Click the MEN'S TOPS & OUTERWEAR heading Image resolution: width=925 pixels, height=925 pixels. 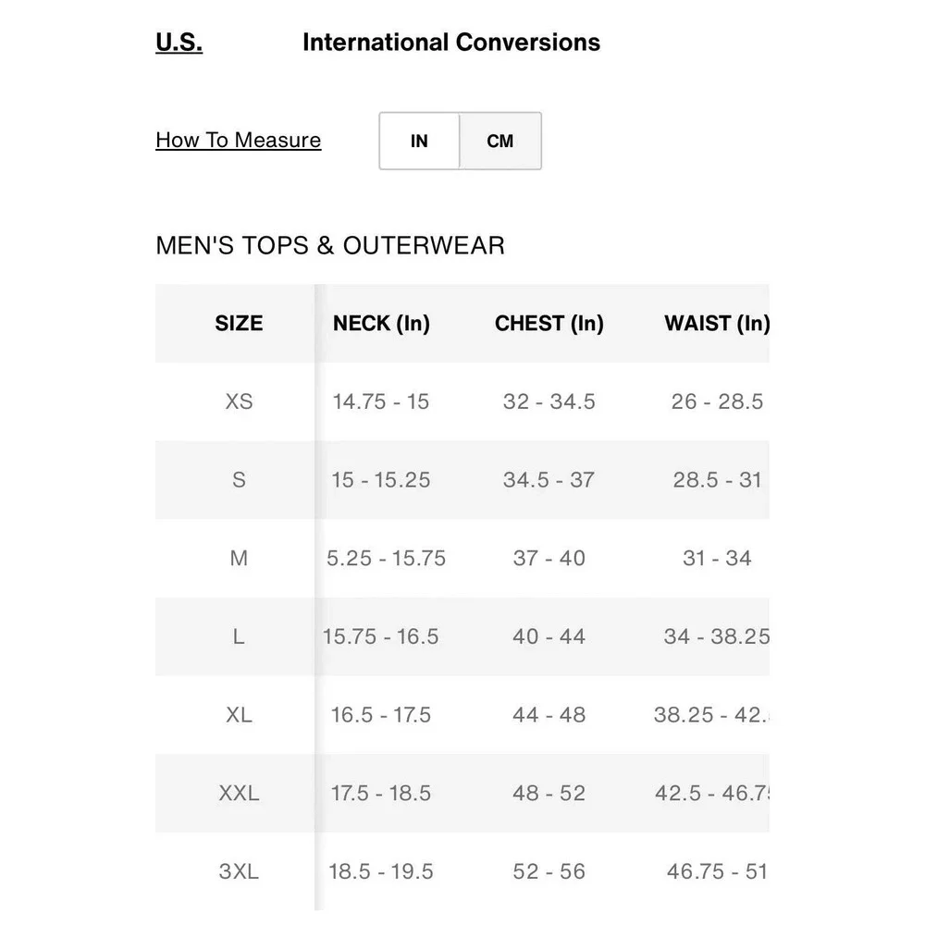coord(330,246)
